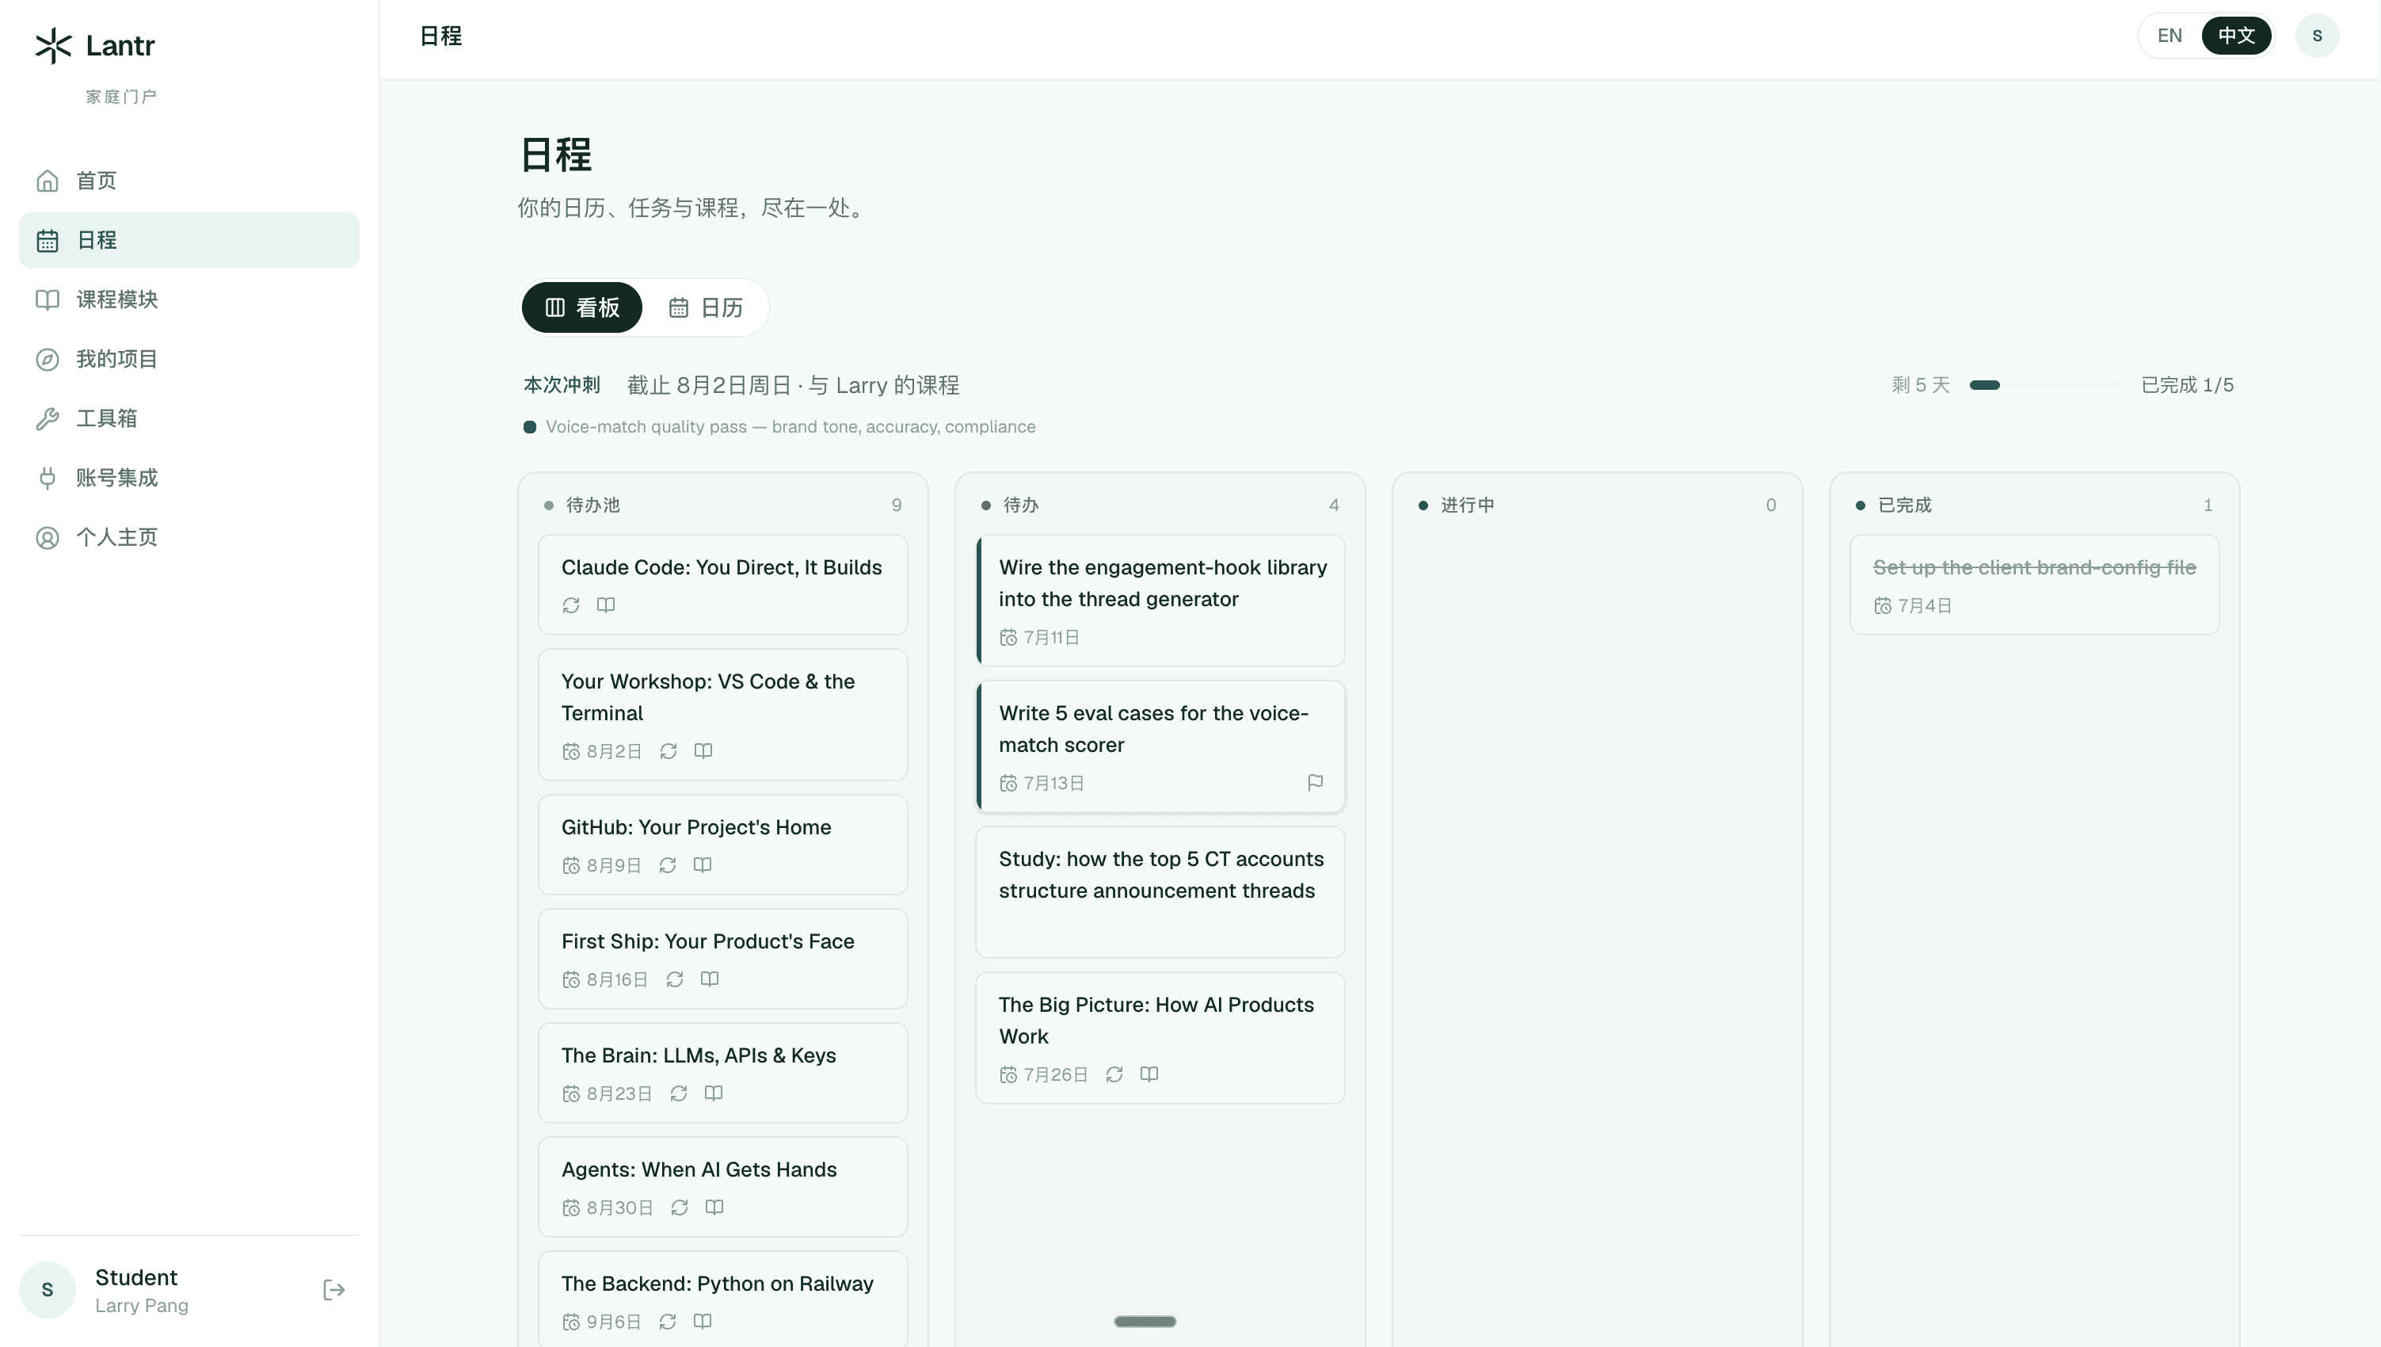2381x1347 pixels.
Task: Click recurring icon on The Brain card
Action: pyautogui.click(x=678, y=1093)
